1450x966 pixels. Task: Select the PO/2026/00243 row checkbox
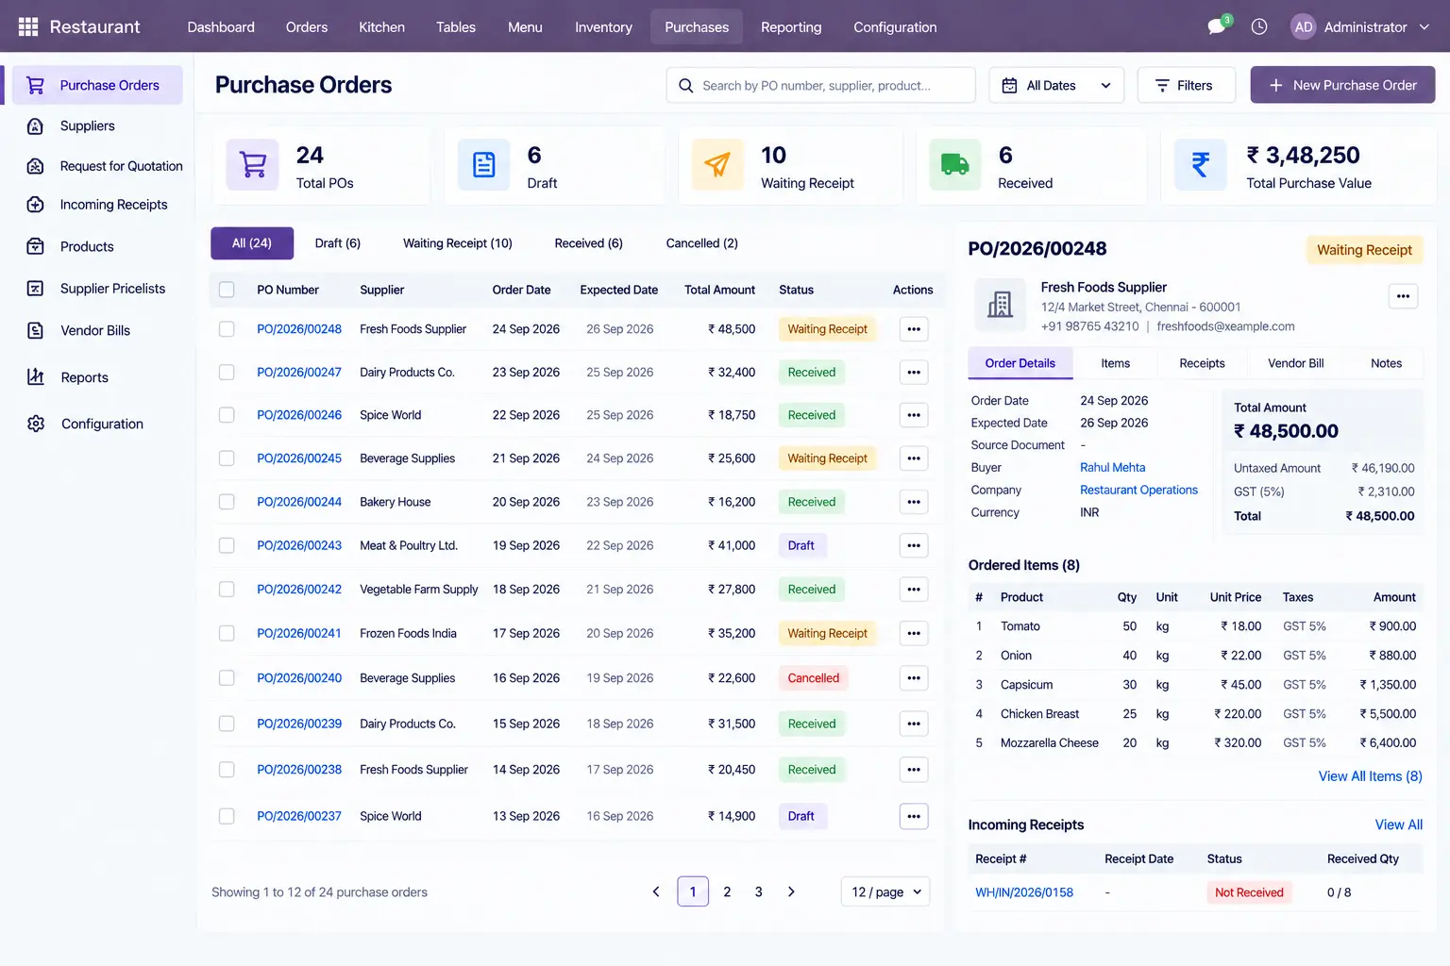(227, 545)
